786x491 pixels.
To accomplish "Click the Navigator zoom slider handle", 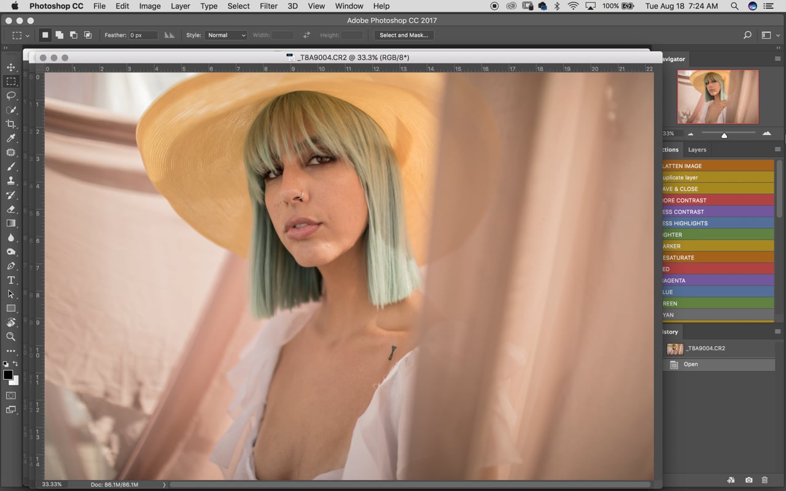I will (724, 135).
